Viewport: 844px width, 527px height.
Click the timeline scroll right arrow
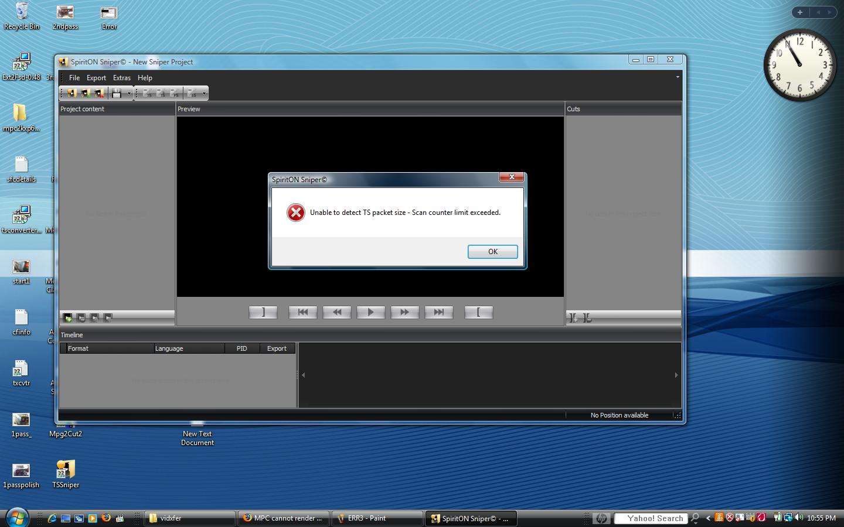[676, 375]
